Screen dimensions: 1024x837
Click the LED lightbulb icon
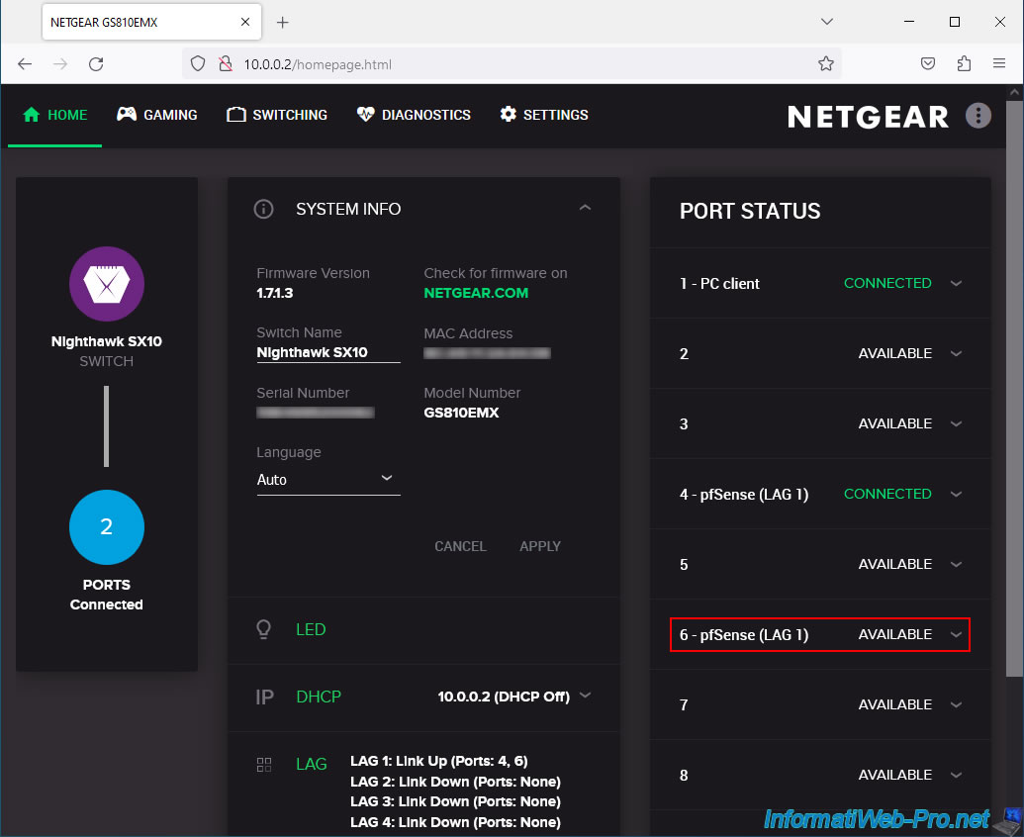264,629
